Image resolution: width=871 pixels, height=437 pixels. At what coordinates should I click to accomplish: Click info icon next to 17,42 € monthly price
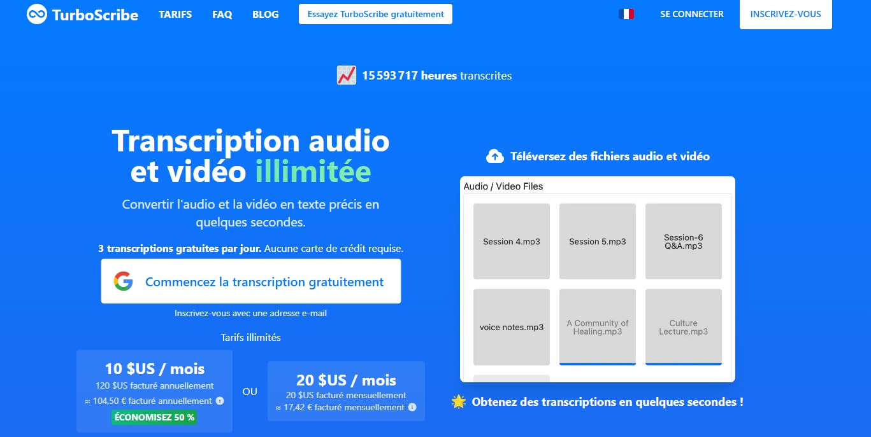tap(412, 407)
